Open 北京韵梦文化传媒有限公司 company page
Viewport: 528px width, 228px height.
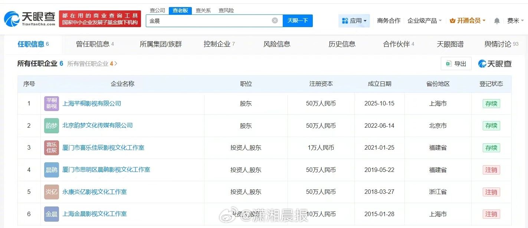point(98,126)
